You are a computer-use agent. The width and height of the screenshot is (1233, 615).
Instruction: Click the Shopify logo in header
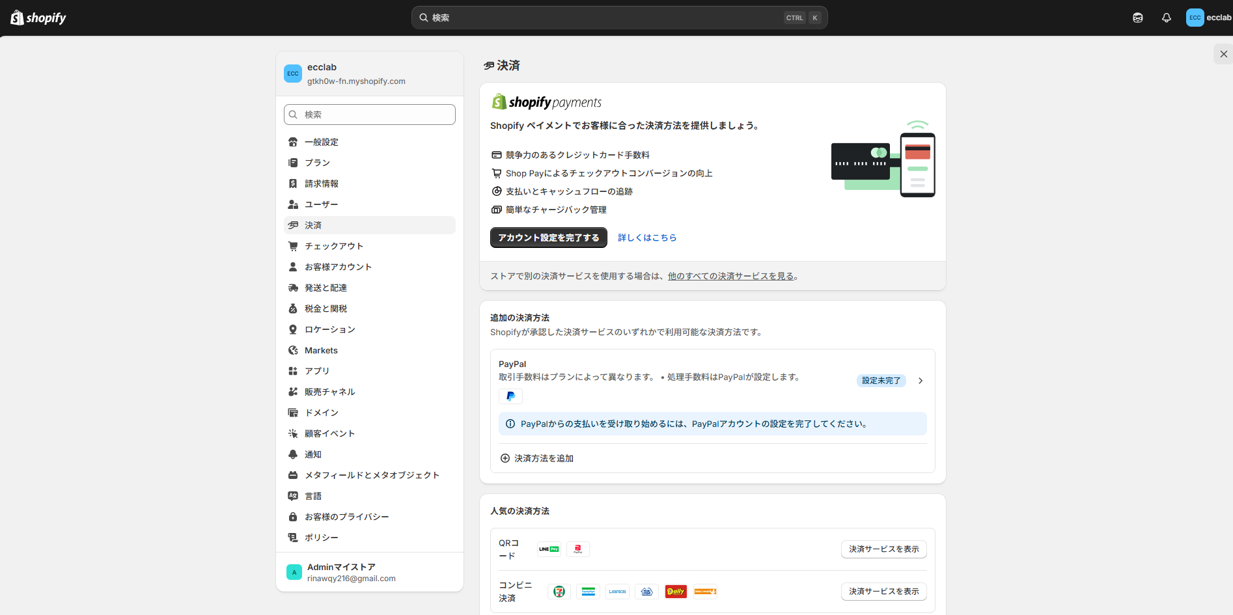[38, 18]
